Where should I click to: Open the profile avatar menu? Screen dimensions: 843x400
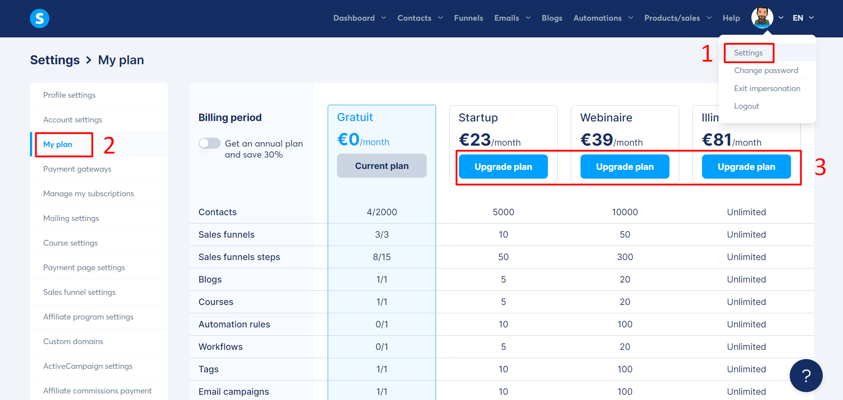coord(762,18)
